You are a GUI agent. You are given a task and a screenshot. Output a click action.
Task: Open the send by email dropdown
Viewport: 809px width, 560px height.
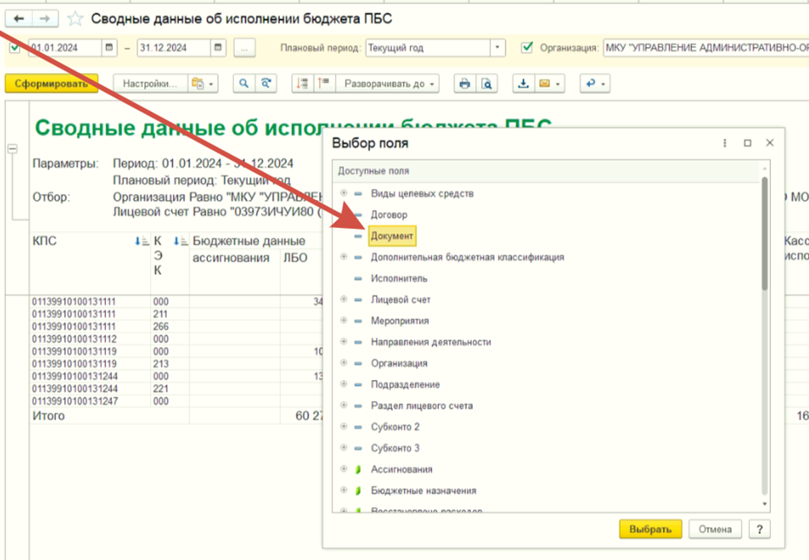point(549,83)
